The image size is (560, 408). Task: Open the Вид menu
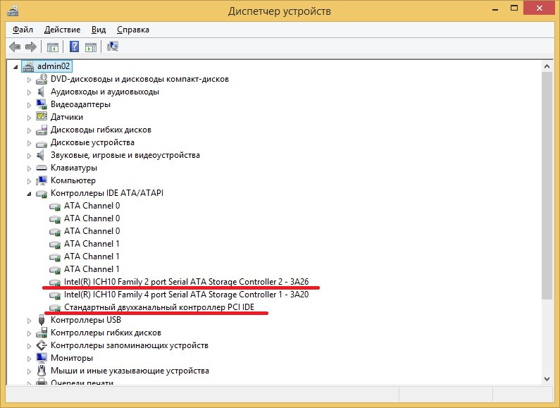click(99, 30)
